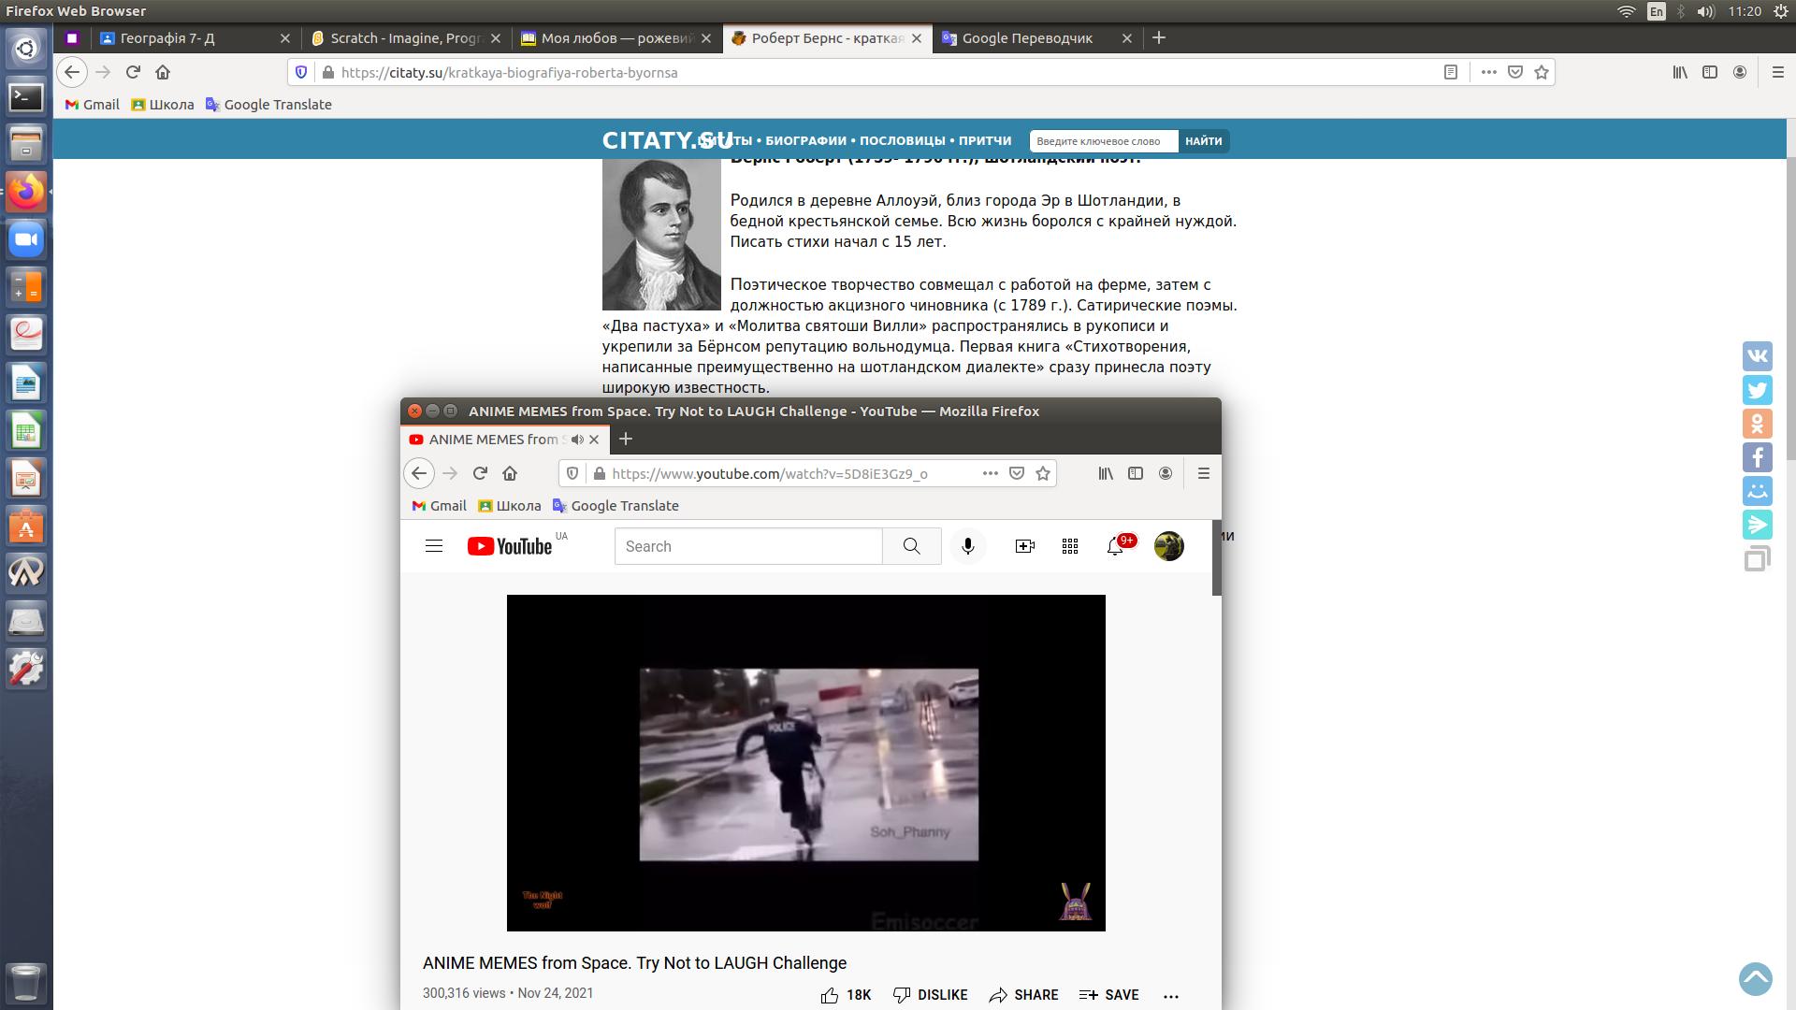
Task: Mute the playing YouTube tab audio
Action: click(x=577, y=440)
